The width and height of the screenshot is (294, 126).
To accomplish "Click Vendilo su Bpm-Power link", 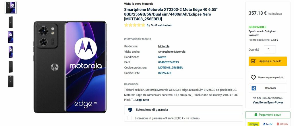I will (268, 103).
